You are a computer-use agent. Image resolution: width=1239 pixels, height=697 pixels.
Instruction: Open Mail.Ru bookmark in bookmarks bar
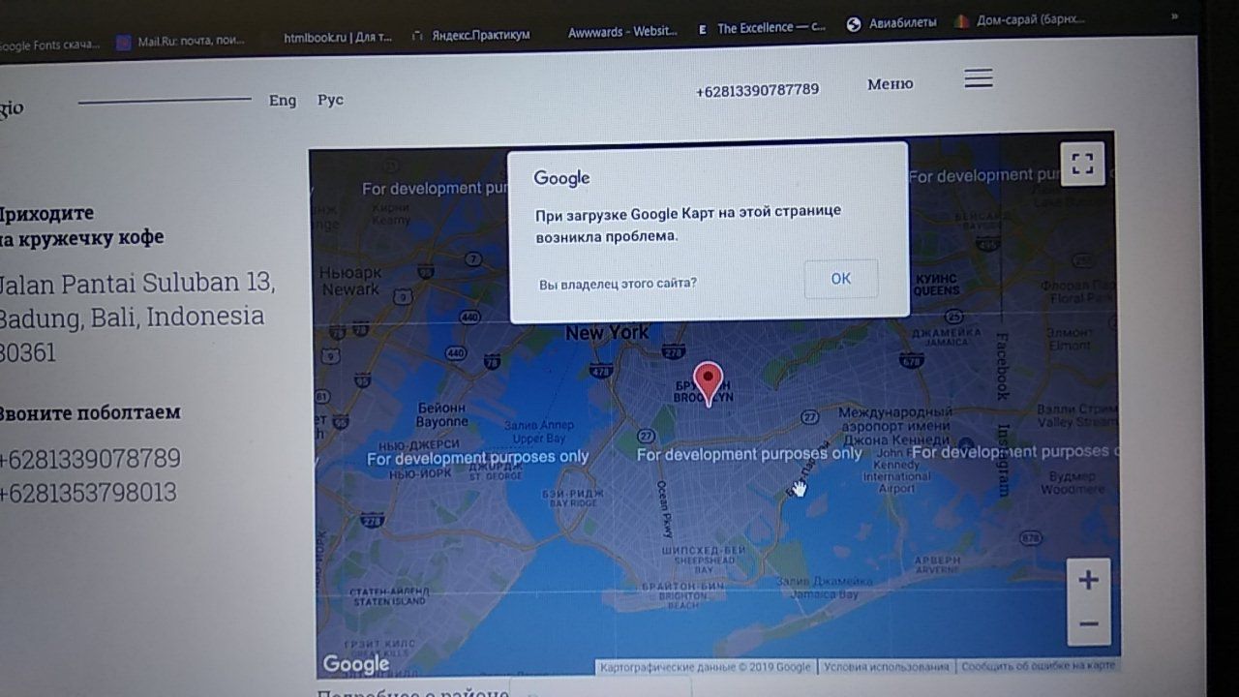181,42
